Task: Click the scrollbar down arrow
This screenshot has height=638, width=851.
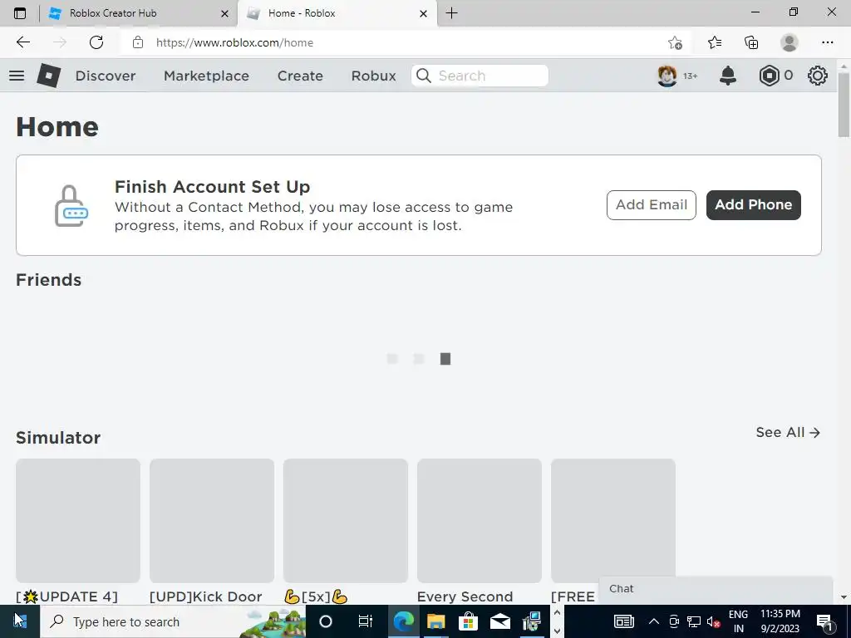Action: (x=844, y=597)
